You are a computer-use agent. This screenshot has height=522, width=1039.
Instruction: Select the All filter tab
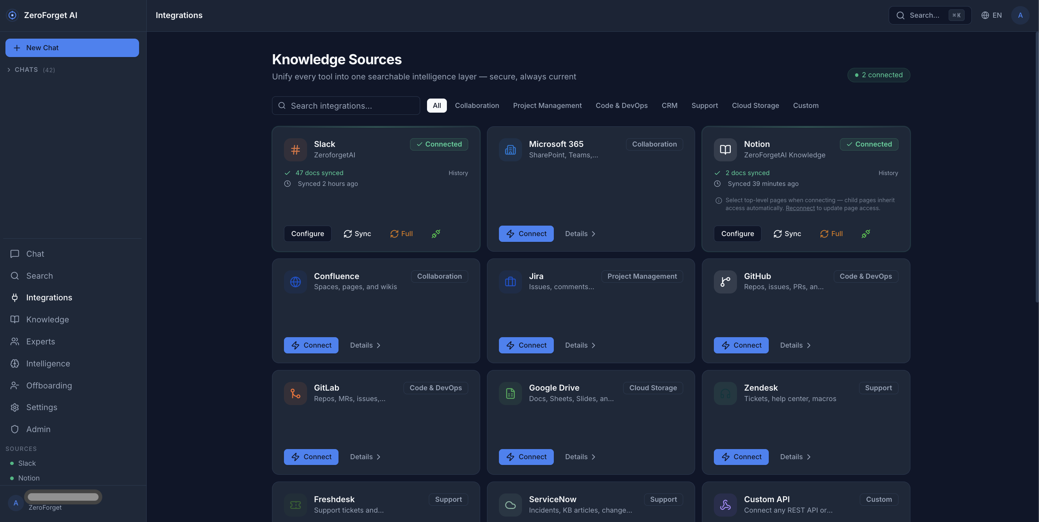pyautogui.click(x=436, y=106)
